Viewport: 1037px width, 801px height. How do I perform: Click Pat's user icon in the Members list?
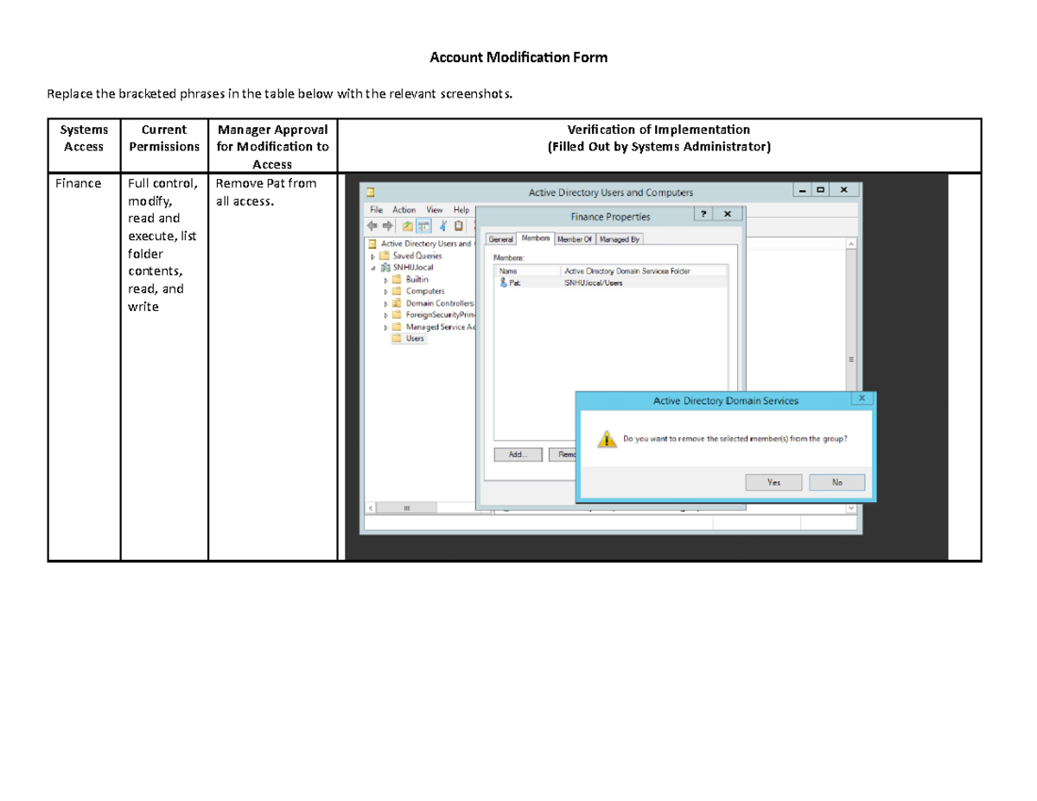[x=504, y=283]
